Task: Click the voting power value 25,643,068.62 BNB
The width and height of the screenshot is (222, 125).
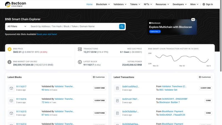Action: (132, 65)
